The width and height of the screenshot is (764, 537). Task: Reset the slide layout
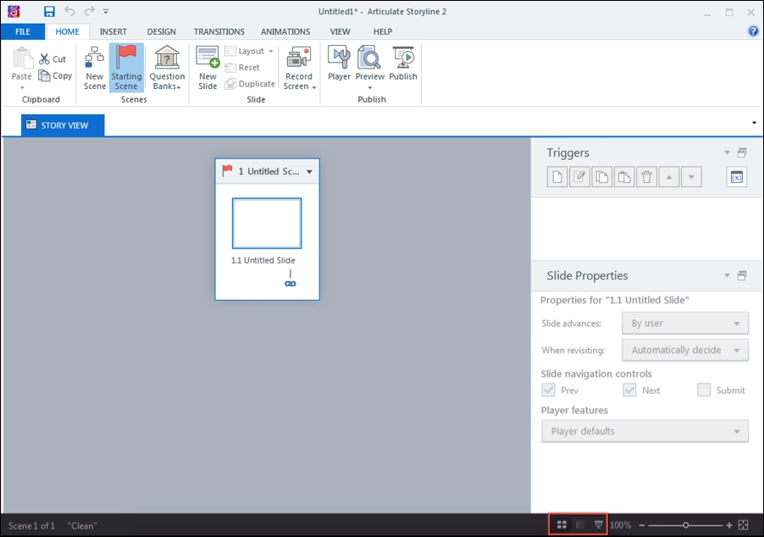(242, 67)
